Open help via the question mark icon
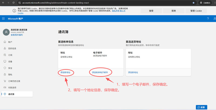The width and height of the screenshot is (216, 110). tap(208, 19)
